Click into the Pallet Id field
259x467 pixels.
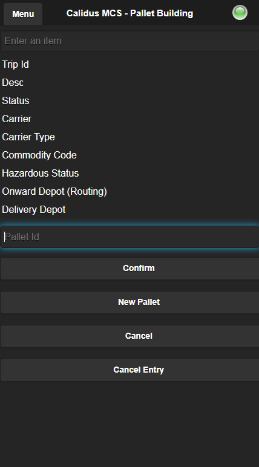click(129, 237)
